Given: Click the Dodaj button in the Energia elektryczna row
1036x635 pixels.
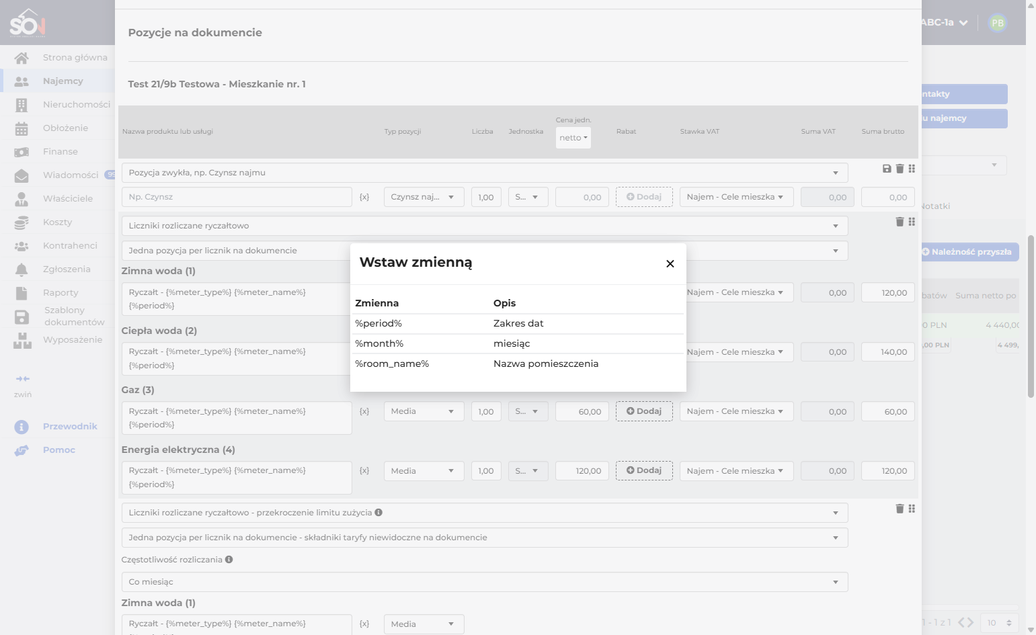Looking at the screenshot, I should point(644,470).
